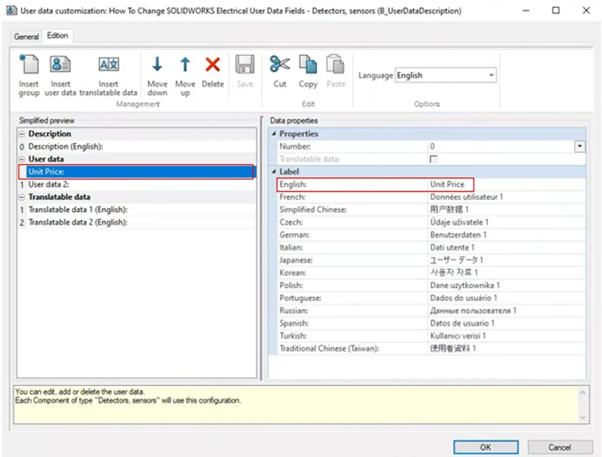602x457 pixels.
Task: Select Translatable data 1 (English) row
Action: click(x=137, y=210)
